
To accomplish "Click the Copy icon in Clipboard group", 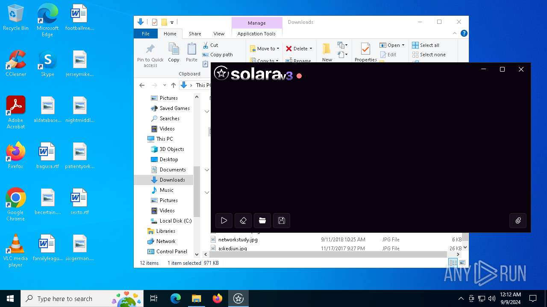I will pyautogui.click(x=174, y=53).
